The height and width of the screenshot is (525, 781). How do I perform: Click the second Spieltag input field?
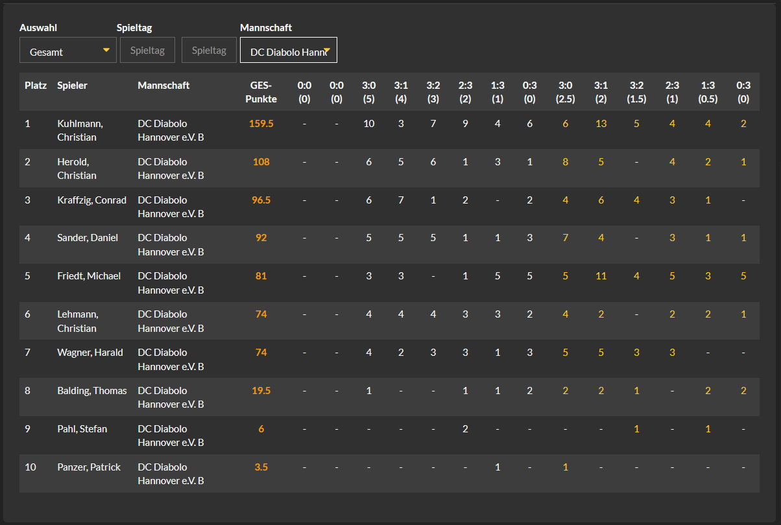pos(209,50)
